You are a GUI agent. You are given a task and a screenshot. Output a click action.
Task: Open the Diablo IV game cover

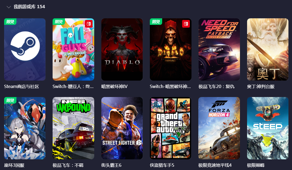[122, 49]
